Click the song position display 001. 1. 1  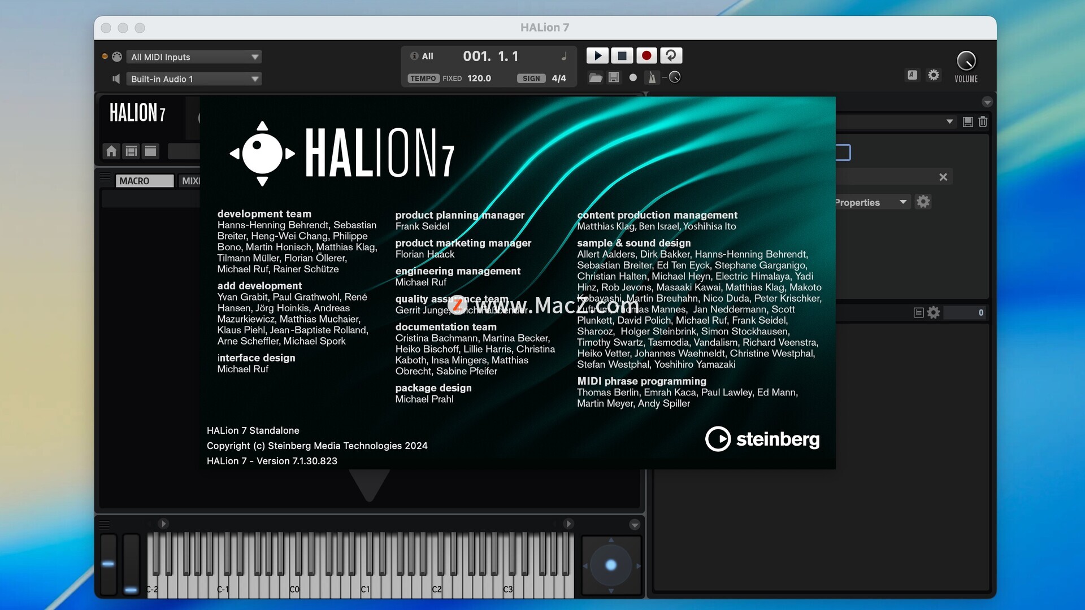click(x=491, y=56)
